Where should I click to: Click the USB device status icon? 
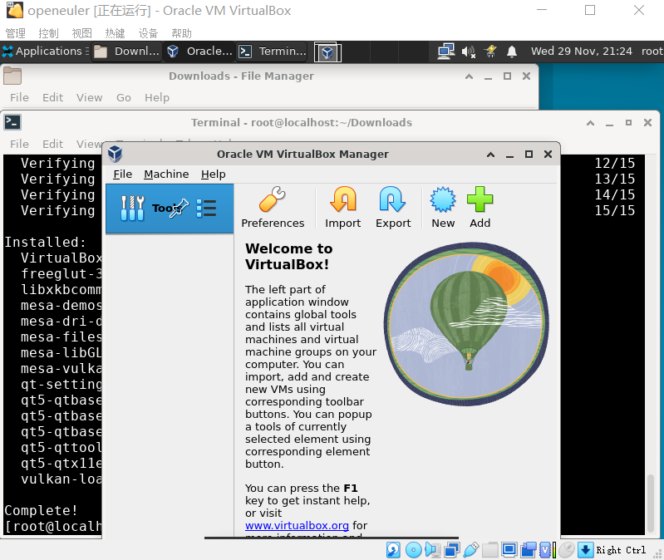click(471, 550)
